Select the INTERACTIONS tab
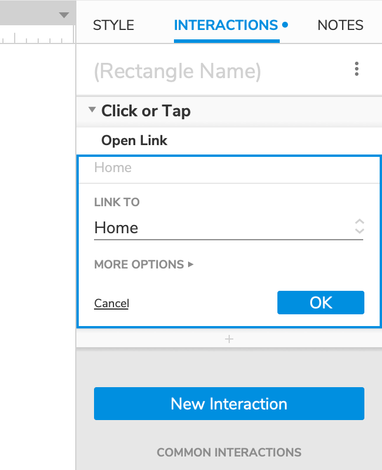The image size is (382, 470). pos(226,25)
